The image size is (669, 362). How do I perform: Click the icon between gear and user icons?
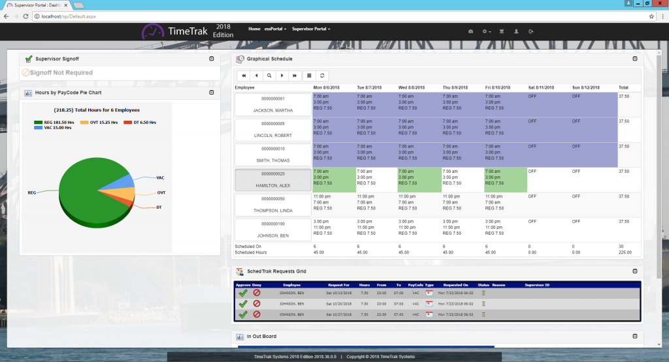(x=502, y=31)
